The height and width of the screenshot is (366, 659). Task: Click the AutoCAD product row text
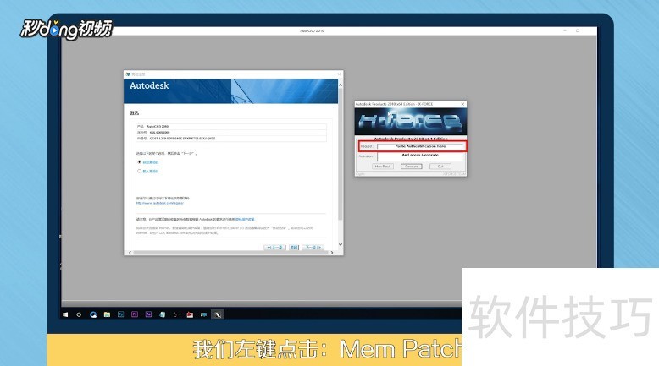tap(152, 126)
